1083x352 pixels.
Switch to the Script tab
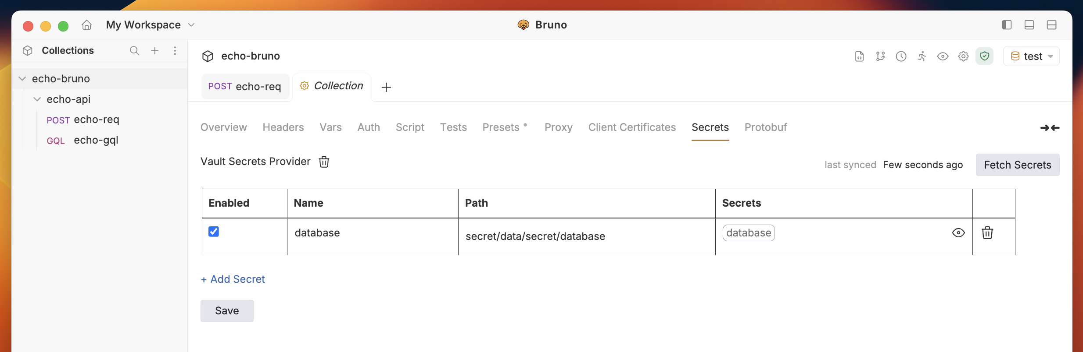coord(410,127)
